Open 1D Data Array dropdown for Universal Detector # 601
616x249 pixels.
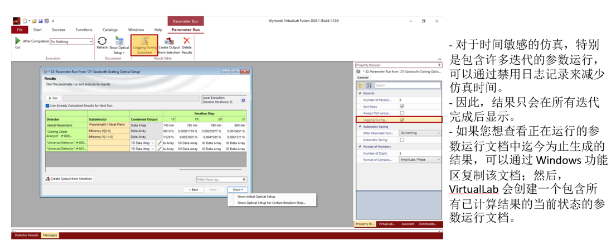pyautogui.click(x=153, y=149)
